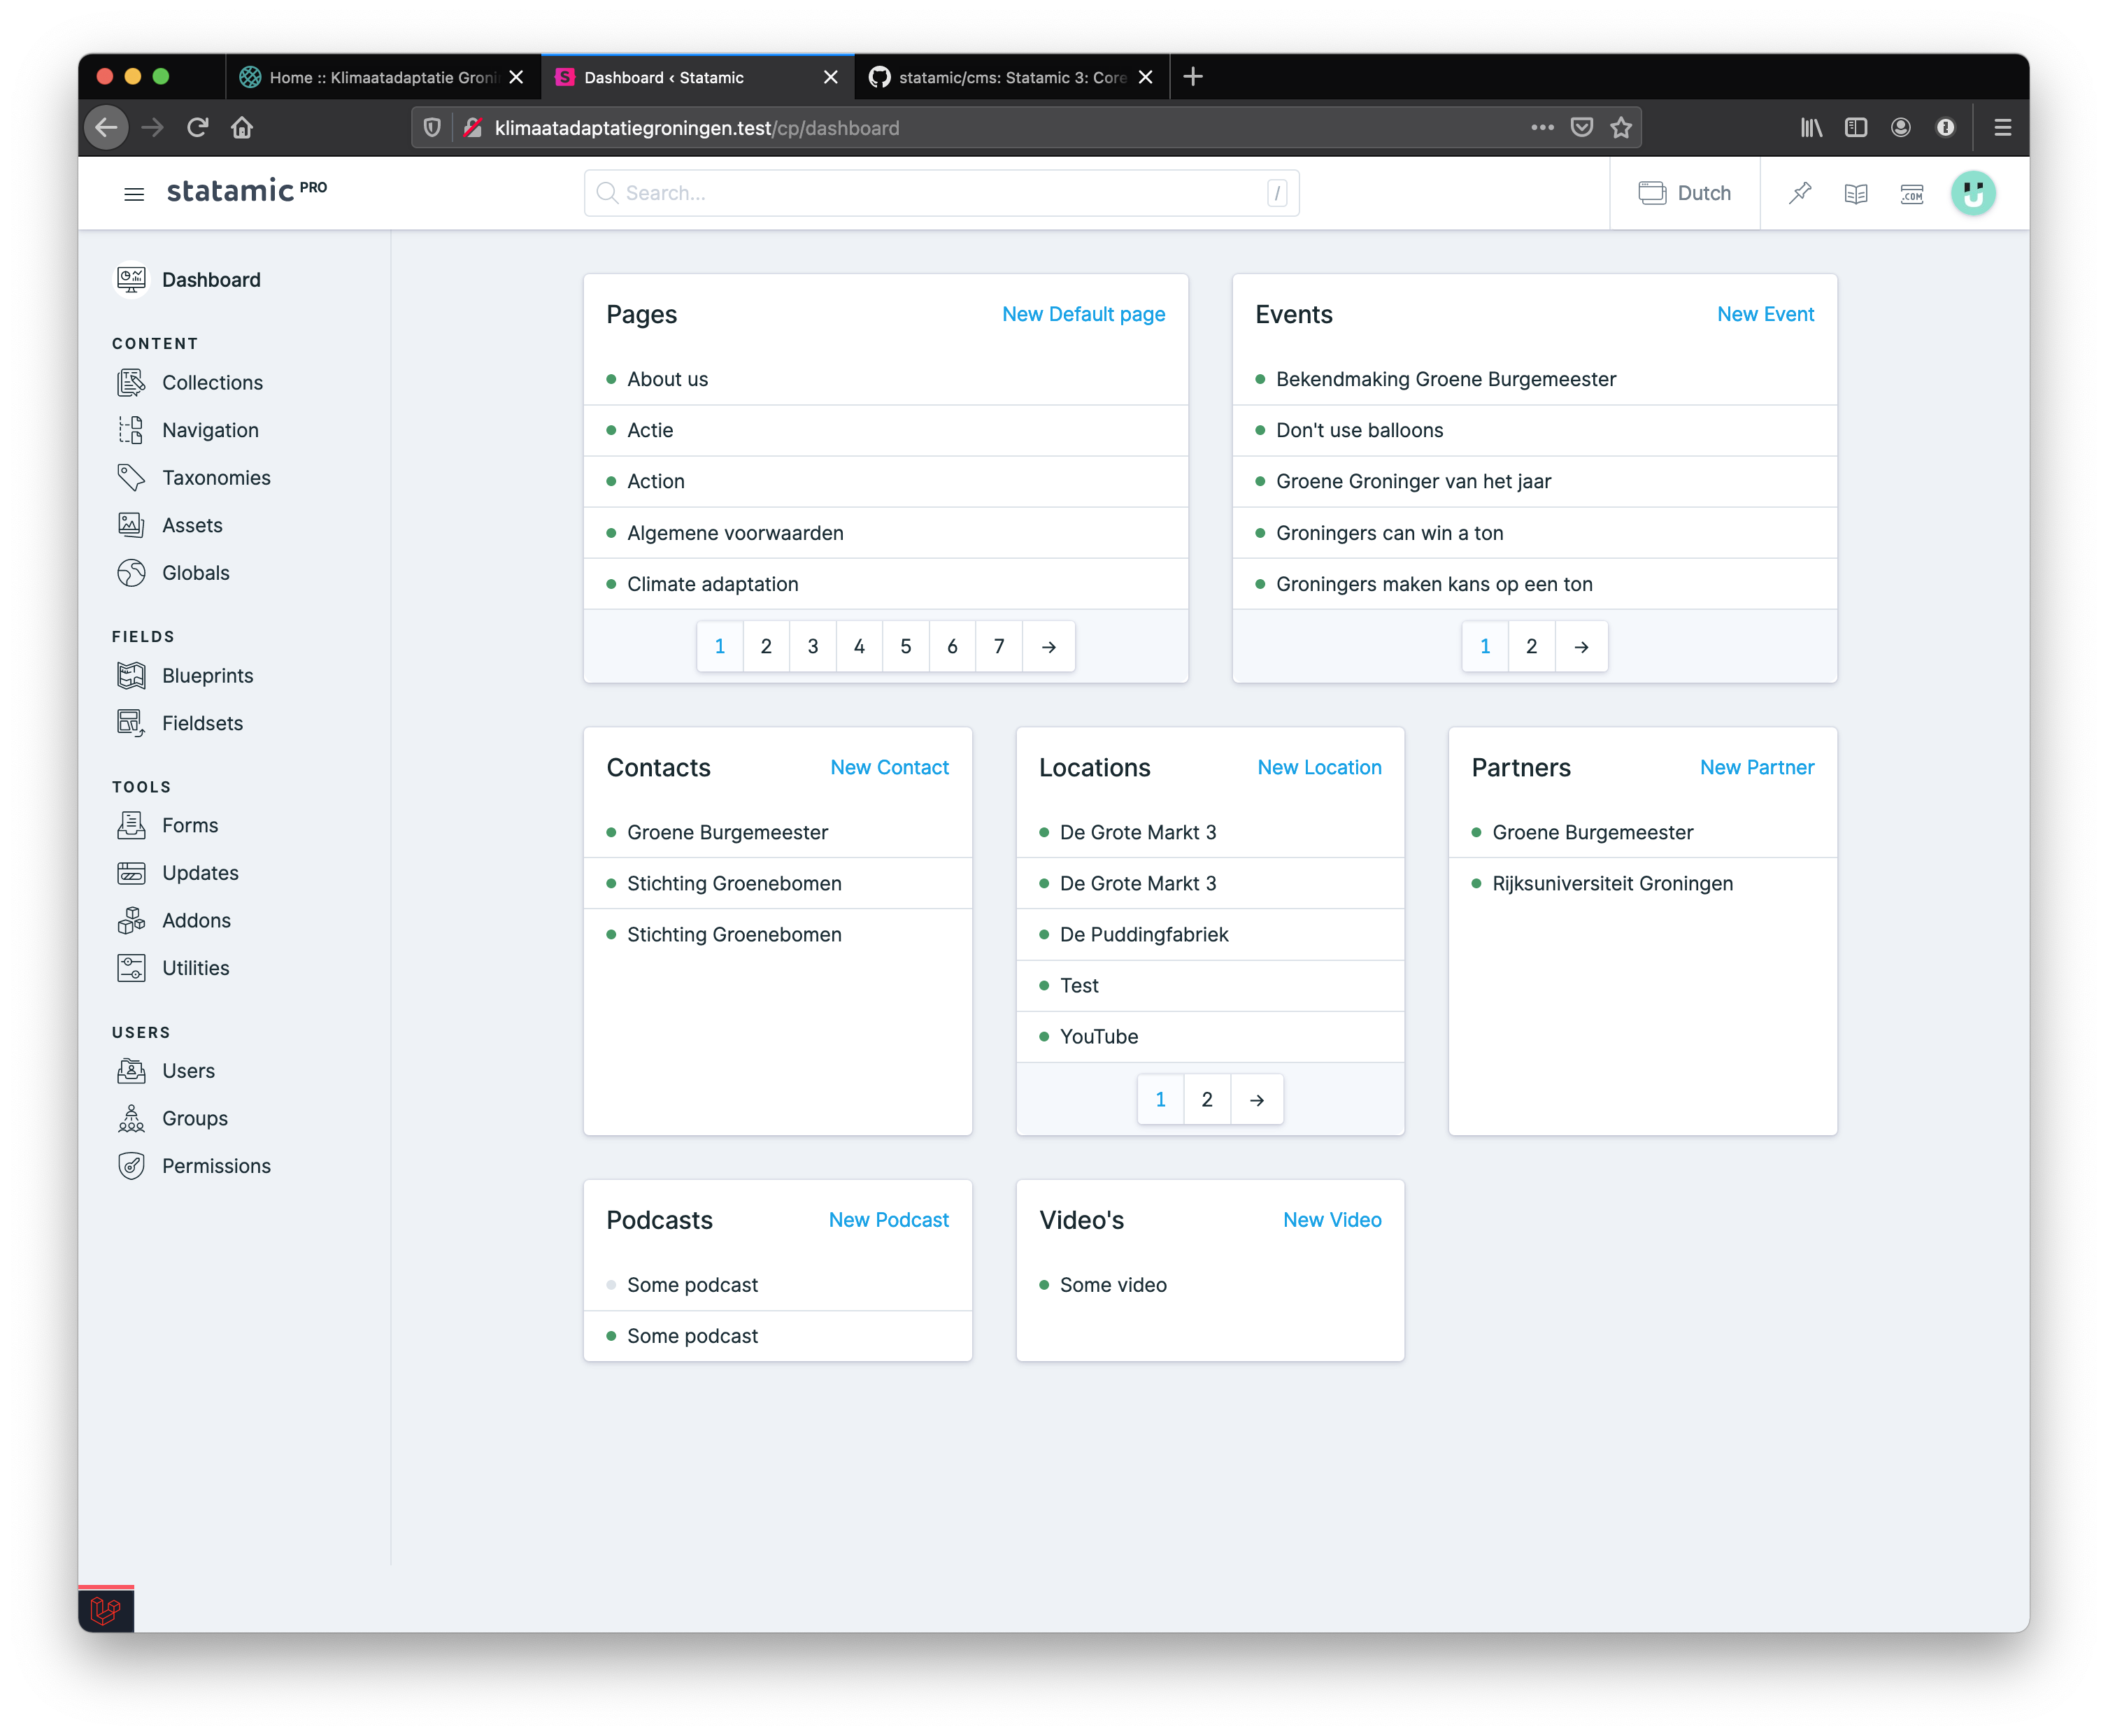Select the Blueprints icon under Fields
Image resolution: width=2108 pixels, height=1736 pixels.
[x=131, y=675]
